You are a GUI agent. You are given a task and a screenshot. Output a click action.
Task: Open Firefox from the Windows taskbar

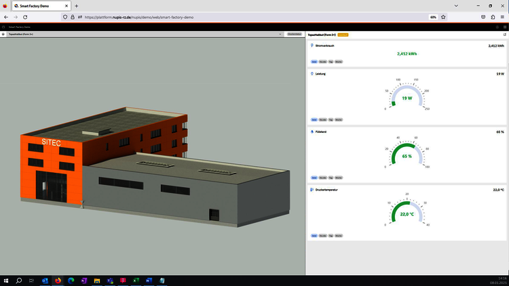[58, 280]
